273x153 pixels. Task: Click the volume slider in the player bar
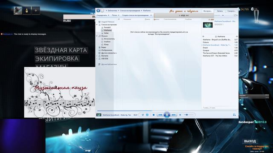click(189, 115)
